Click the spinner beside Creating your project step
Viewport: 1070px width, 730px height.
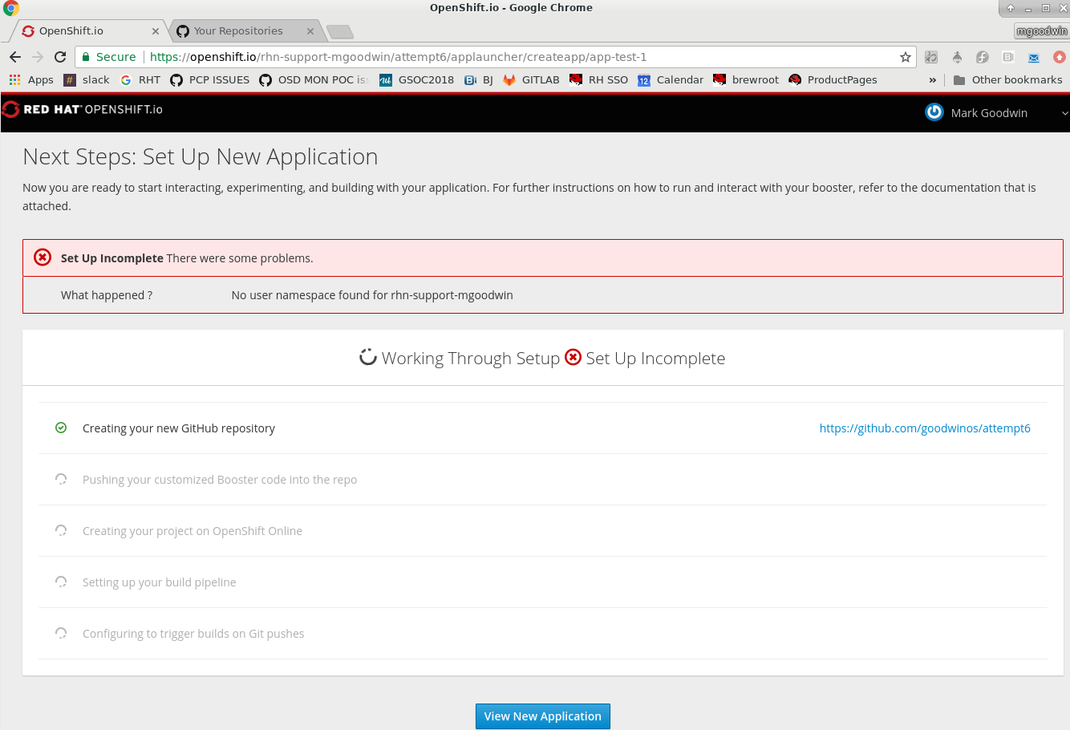(61, 530)
